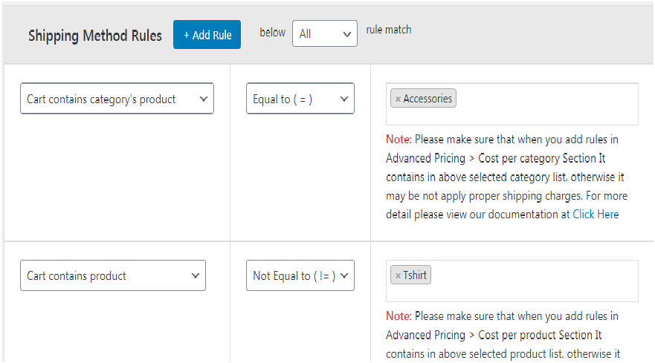The height and width of the screenshot is (363, 655).
Task: Click chevron arrow on All dropdown
Action: coord(346,34)
